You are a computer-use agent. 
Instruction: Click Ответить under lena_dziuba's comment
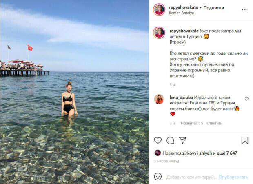point(214,123)
